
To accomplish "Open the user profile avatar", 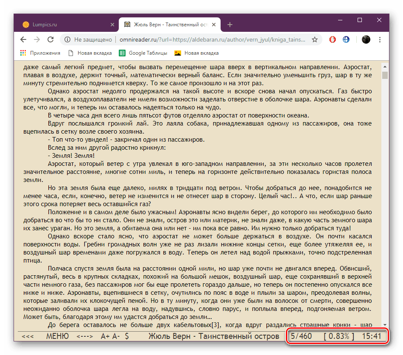I will tap(366, 39).
